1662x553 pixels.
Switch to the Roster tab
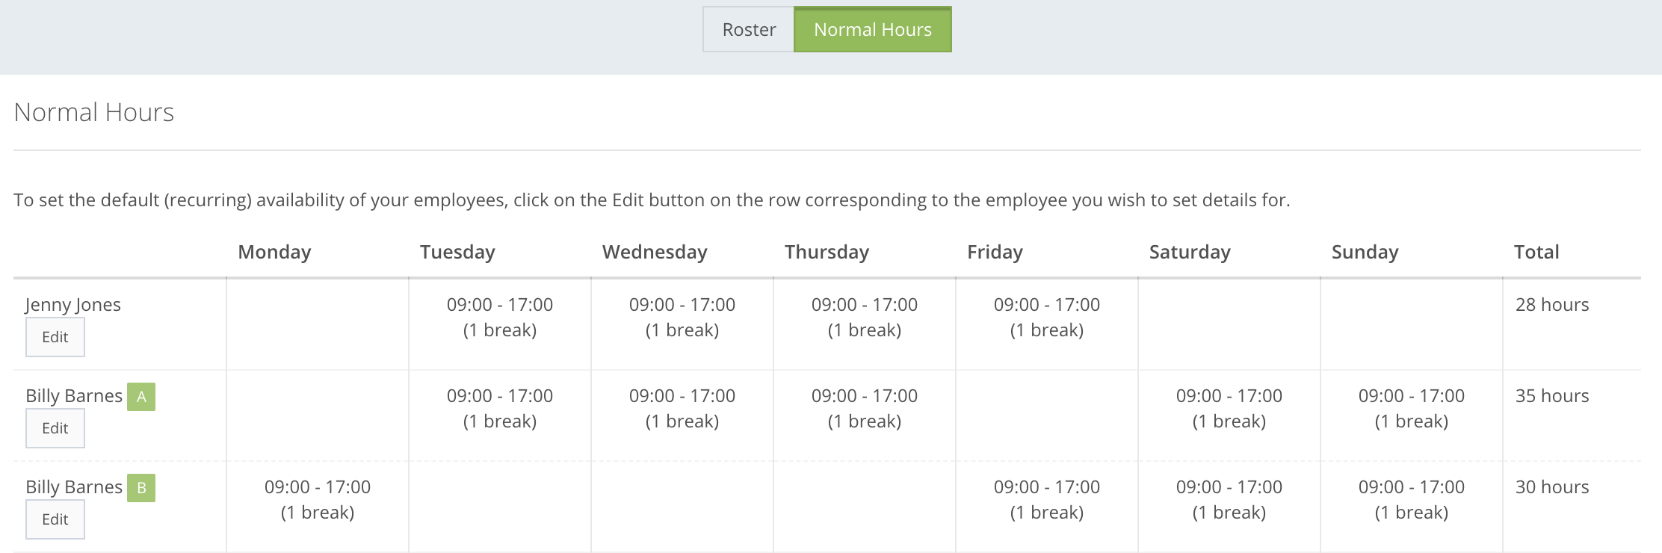pyautogui.click(x=749, y=30)
